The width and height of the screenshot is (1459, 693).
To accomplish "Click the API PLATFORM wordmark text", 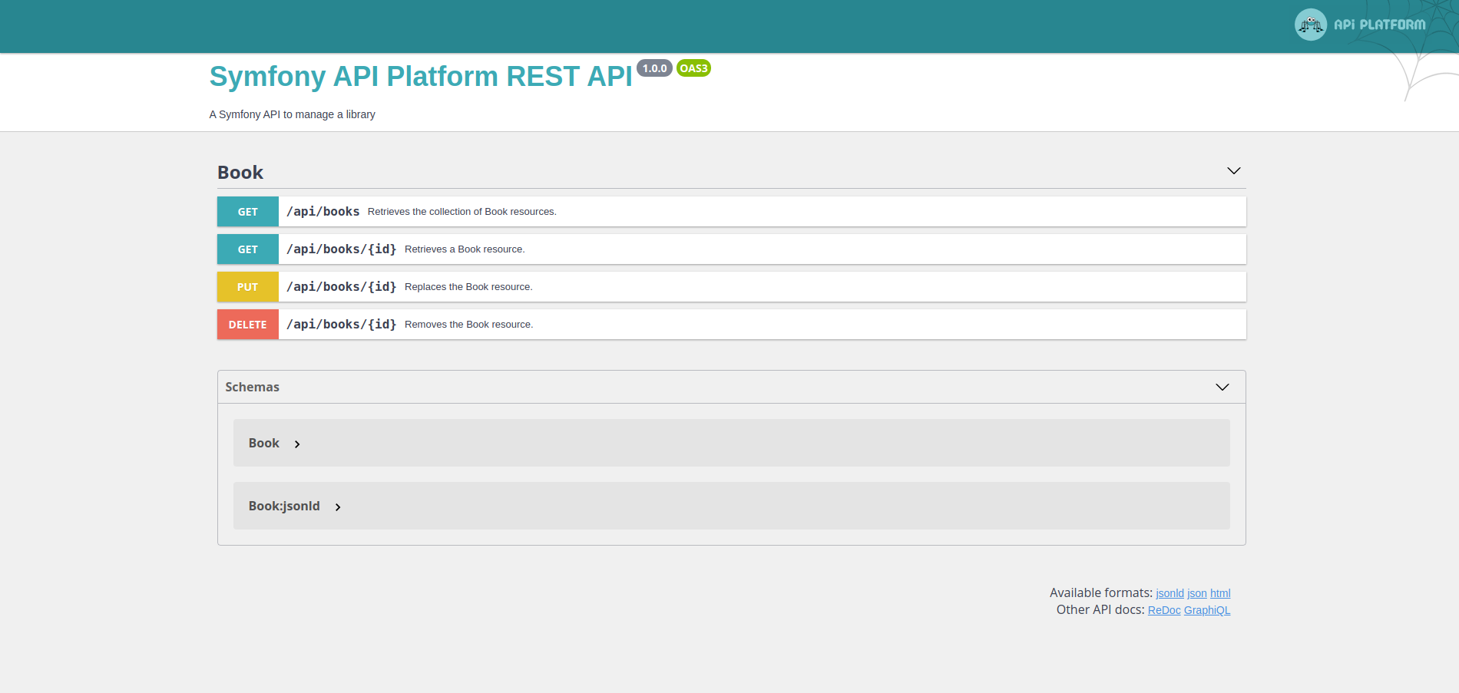I will (x=1380, y=25).
